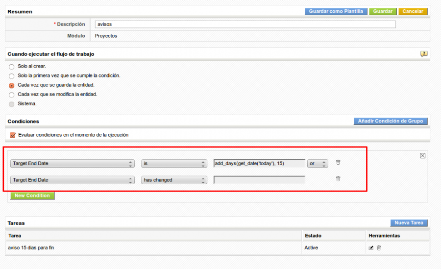
Task: Delete the 'aviso 15 dias para fin' task
Action: click(379, 248)
